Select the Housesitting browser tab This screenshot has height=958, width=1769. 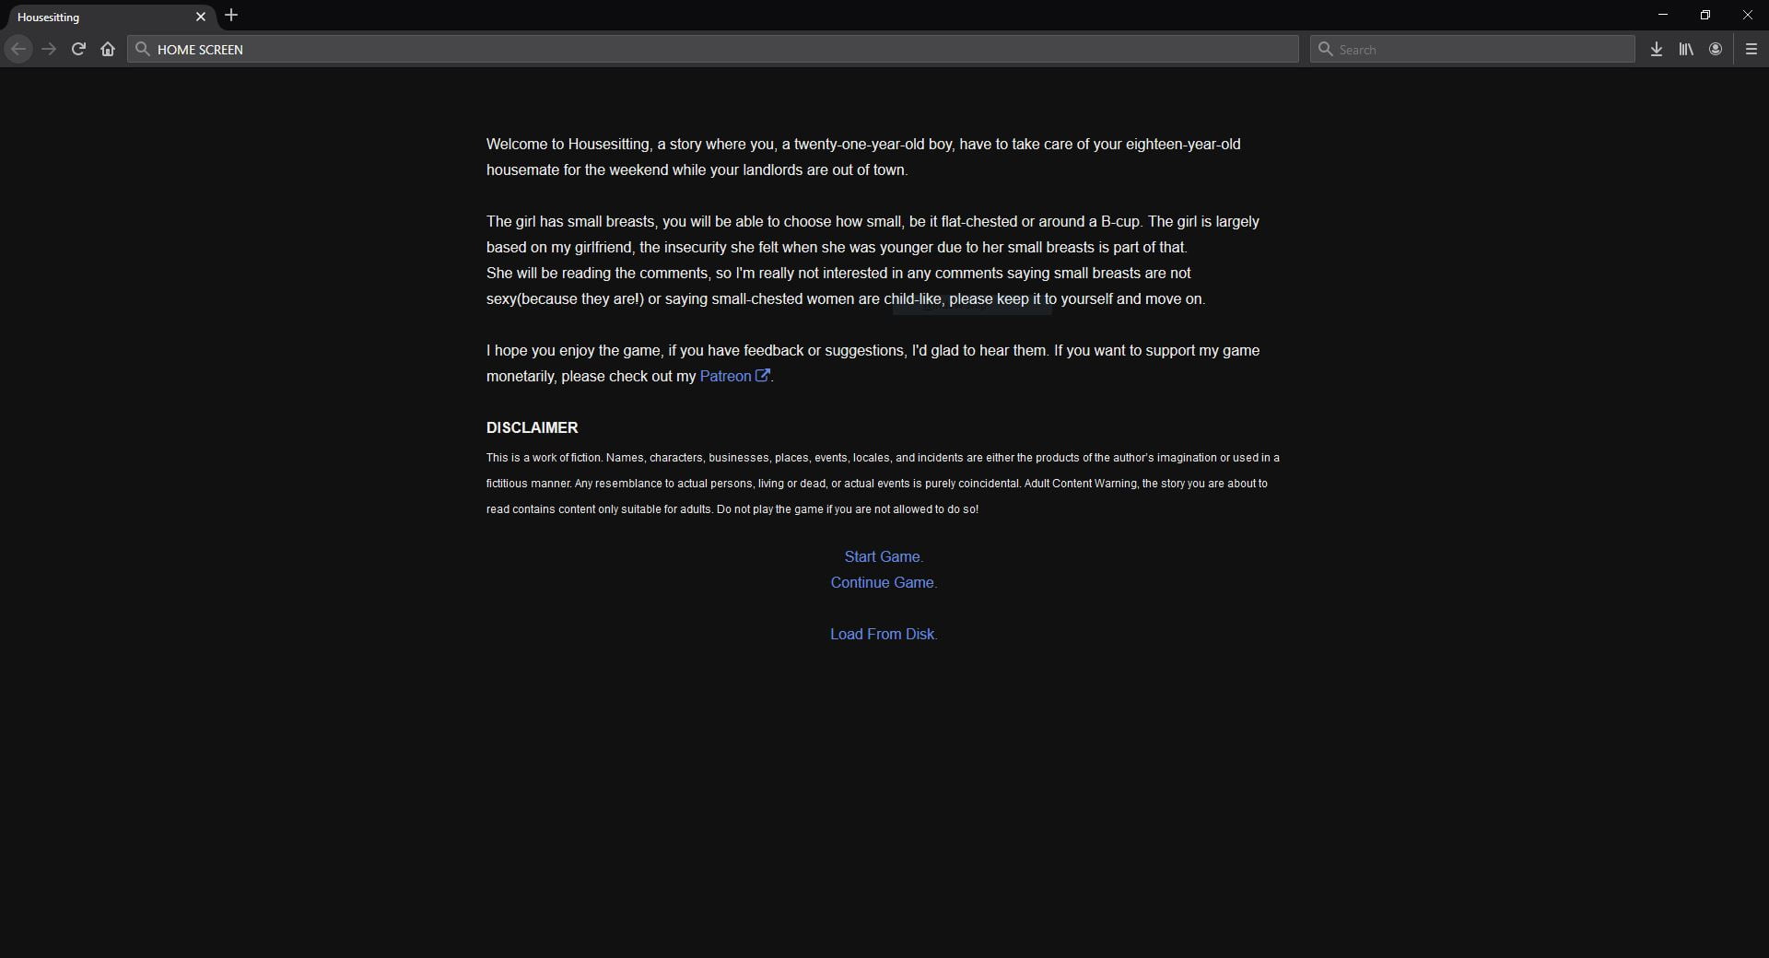click(92, 17)
